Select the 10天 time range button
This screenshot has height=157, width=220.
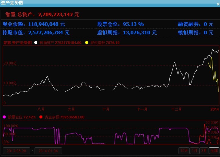click(184, 151)
